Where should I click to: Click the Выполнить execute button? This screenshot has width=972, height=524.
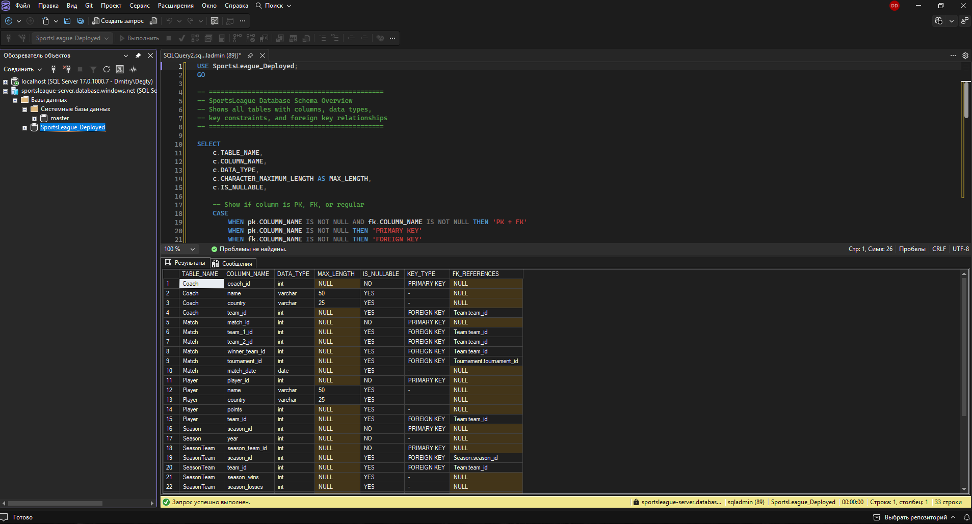pos(139,38)
